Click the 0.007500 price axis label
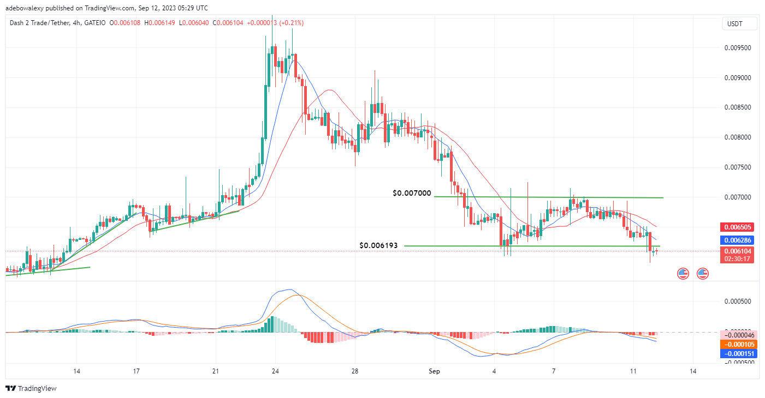The width and height of the screenshot is (765, 398). [x=737, y=167]
